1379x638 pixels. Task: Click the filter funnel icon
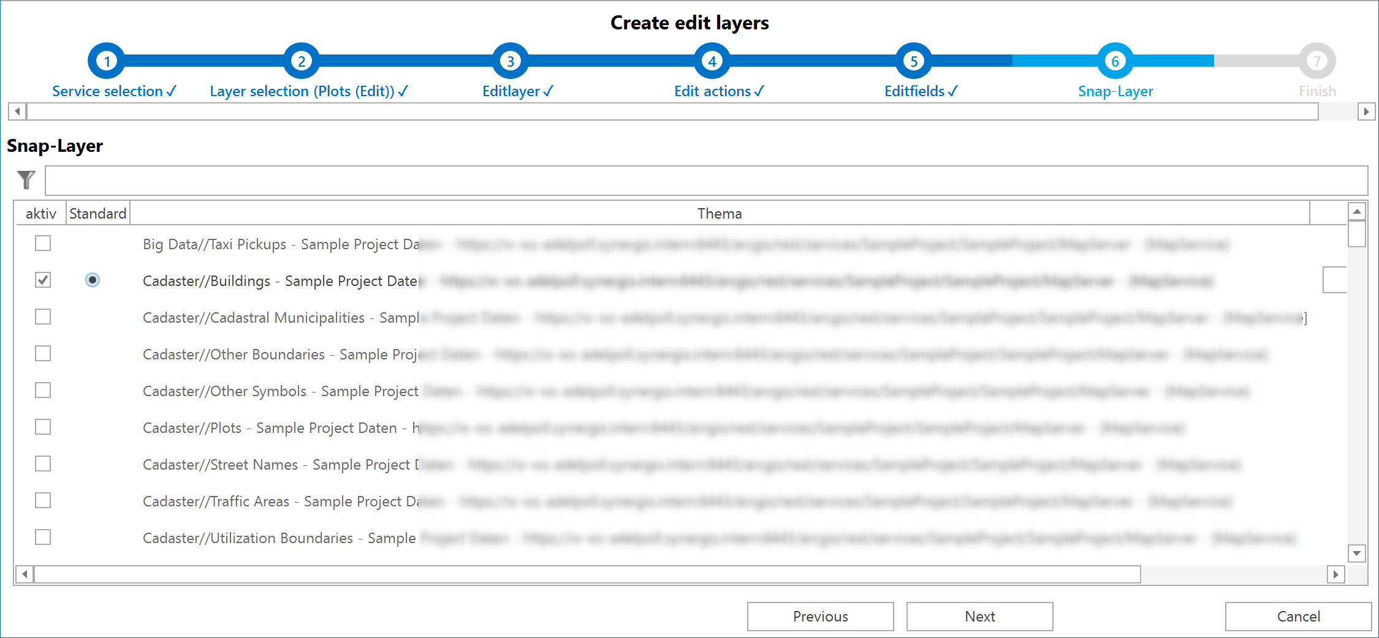pos(25,180)
